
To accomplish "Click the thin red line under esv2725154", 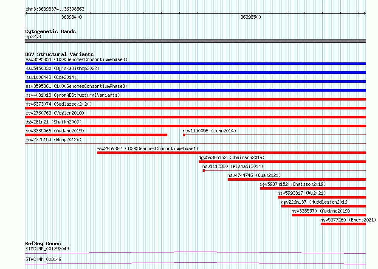I will click(x=195, y=144).
